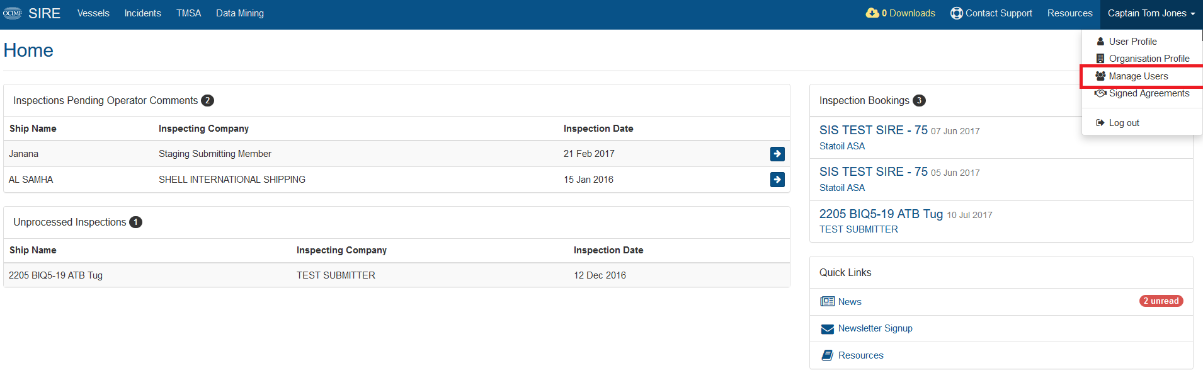1203x380 pixels.
Task: Click Inspections Pending Operator Comments heading
Action: coord(105,101)
